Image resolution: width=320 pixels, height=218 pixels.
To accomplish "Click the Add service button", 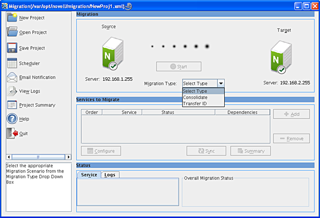I will coord(292,114).
